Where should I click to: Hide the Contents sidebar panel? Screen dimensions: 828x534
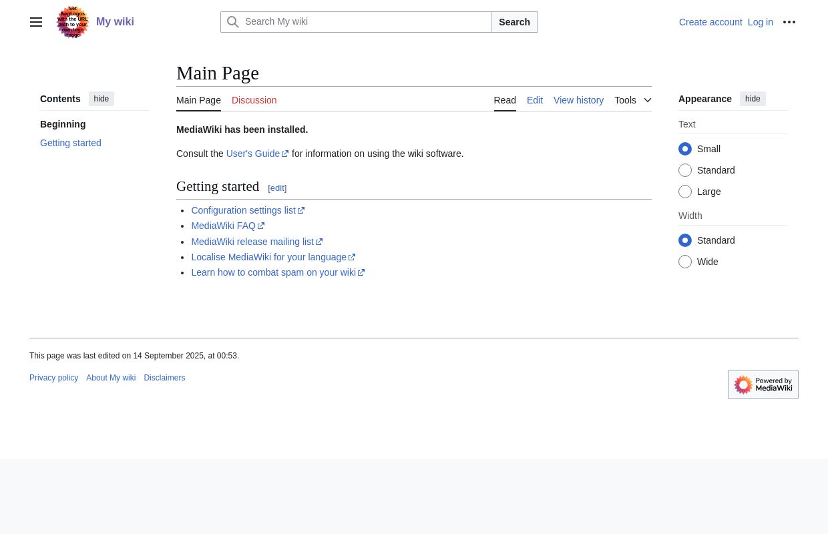(x=101, y=99)
